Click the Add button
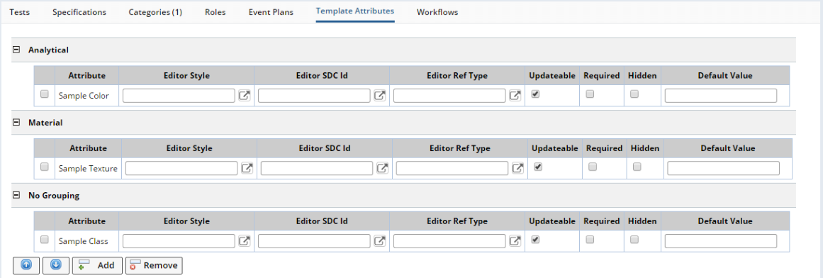 [97, 265]
